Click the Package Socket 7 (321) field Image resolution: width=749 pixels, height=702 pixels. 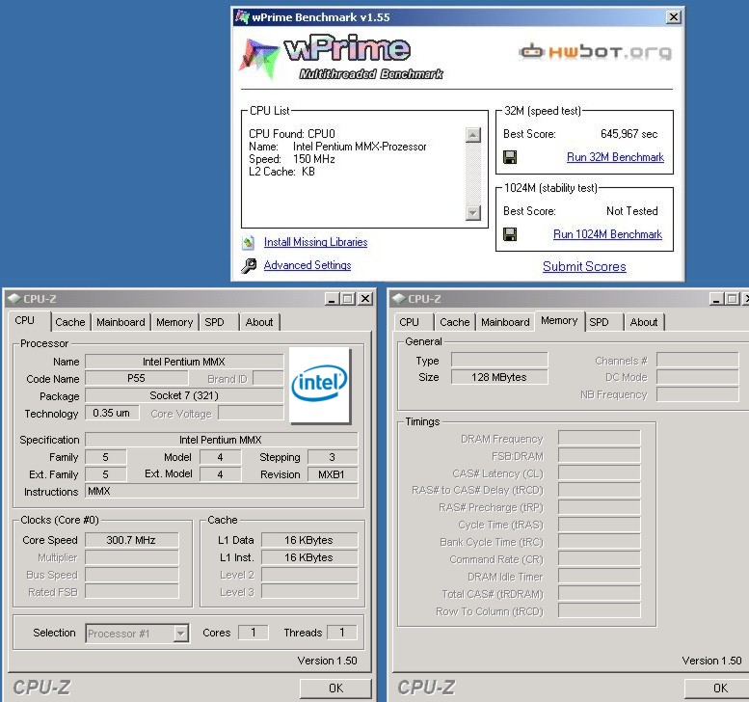[184, 395]
